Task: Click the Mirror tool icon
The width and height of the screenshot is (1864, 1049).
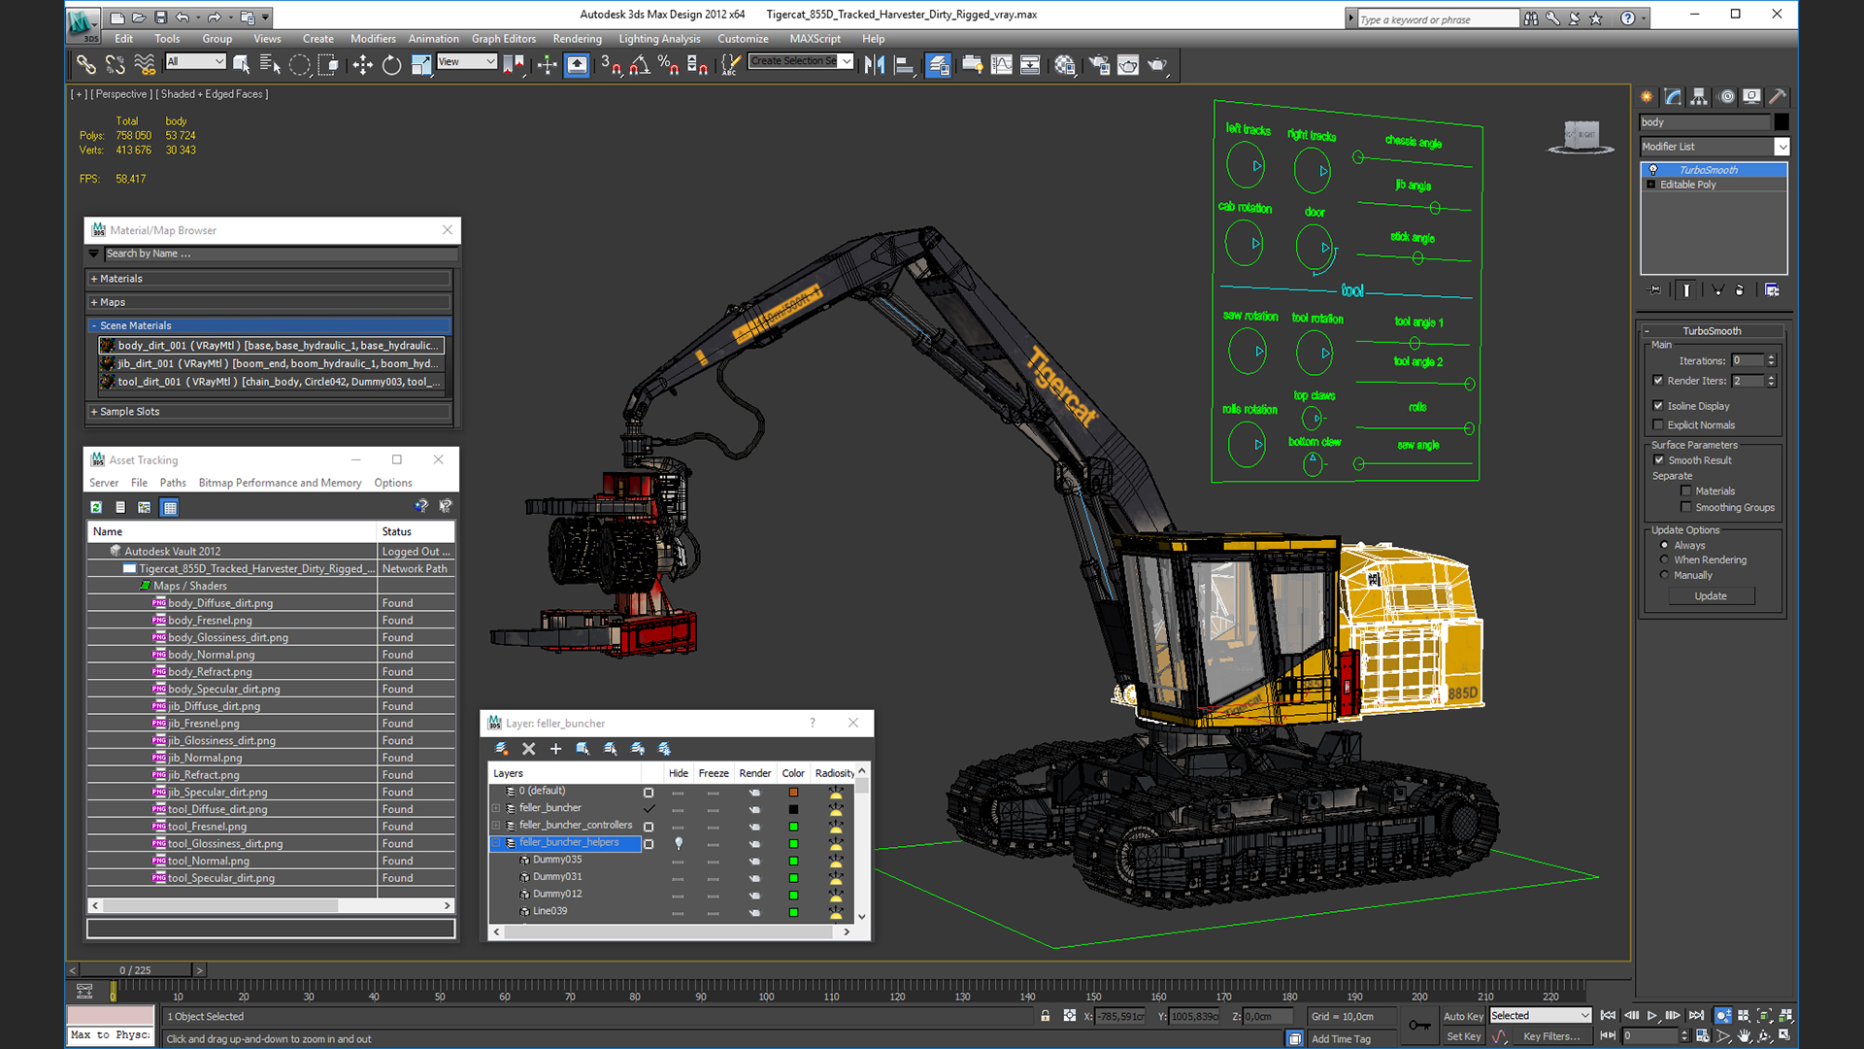Action: pyautogui.click(x=874, y=65)
